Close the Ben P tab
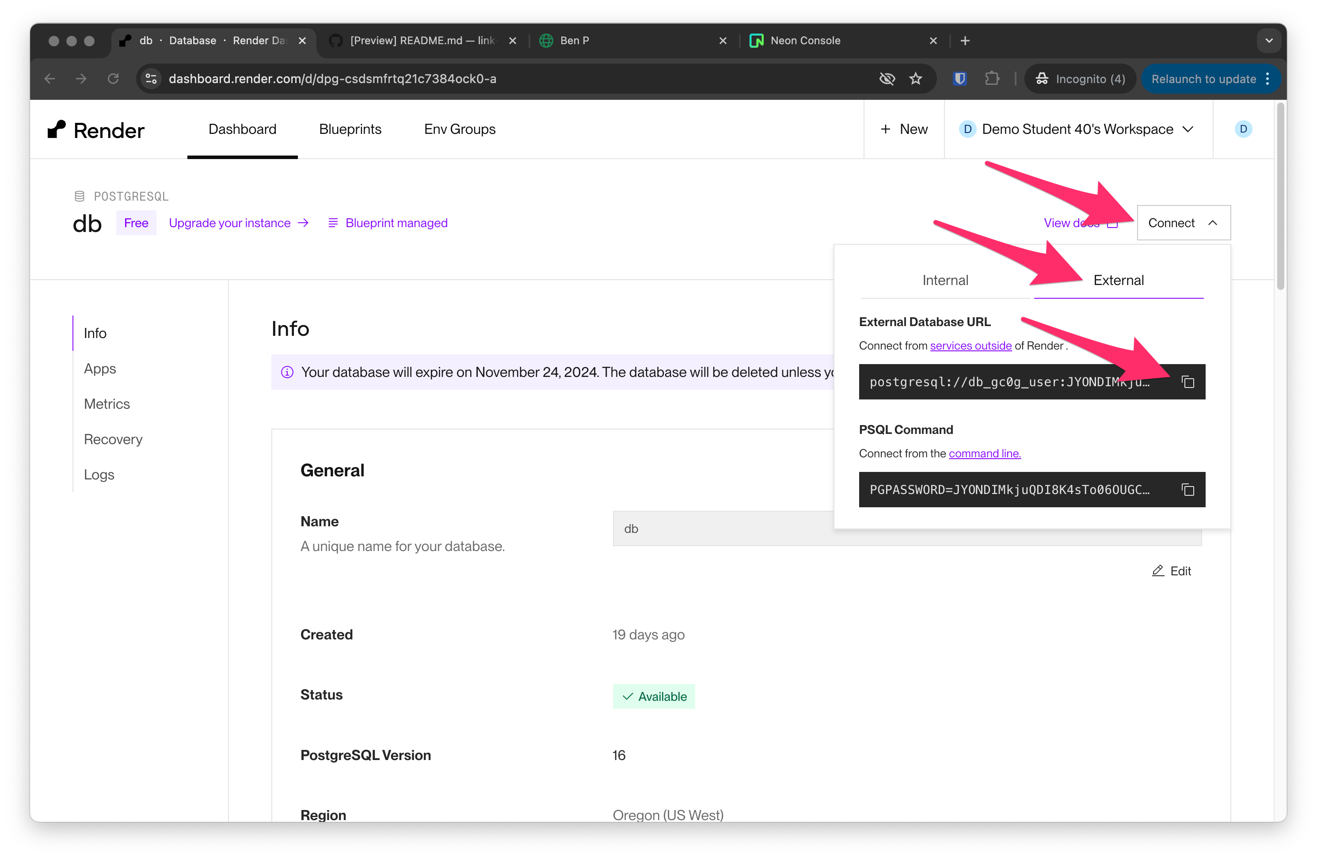This screenshot has height=859, width=1317. 723,40
